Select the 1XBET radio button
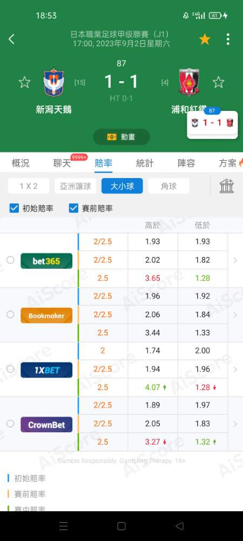This screenshot has width=243, height=541. [10, 369]
